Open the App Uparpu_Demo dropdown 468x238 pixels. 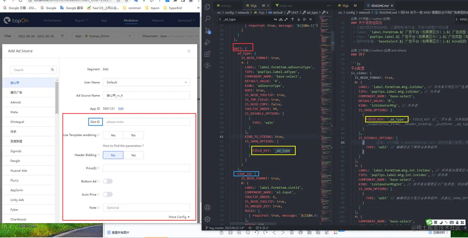click(x=103, y=36)
